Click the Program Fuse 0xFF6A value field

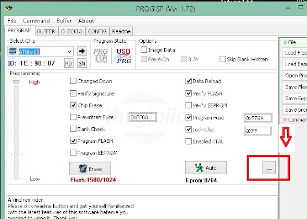click(258, 118)
